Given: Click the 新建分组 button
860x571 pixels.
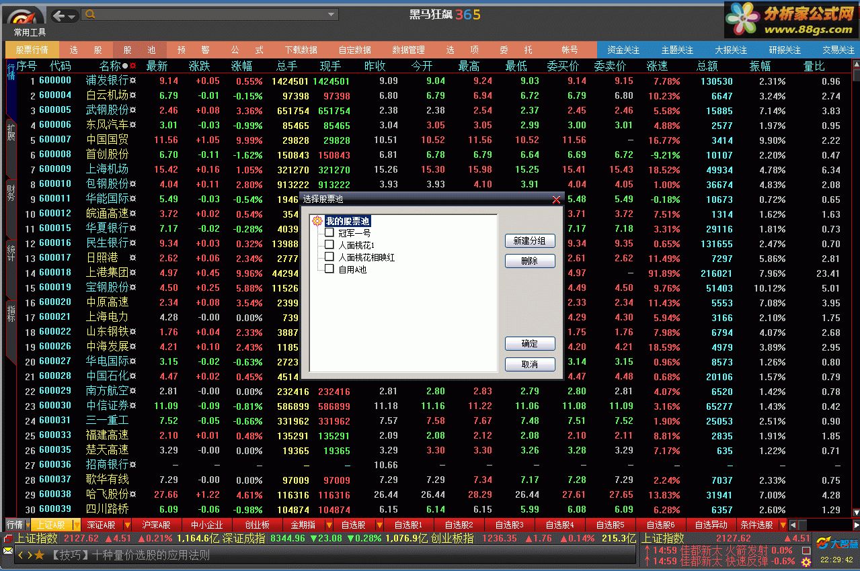Looking at the screenshot, I should (530, 240).
